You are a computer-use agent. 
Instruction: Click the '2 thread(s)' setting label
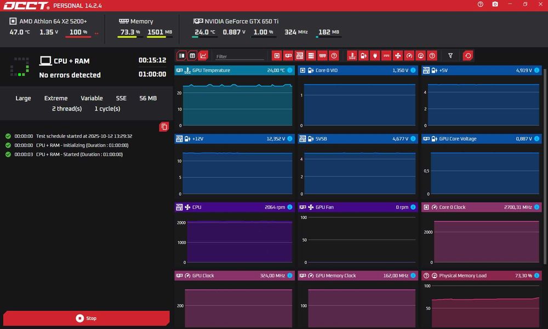point(67,108)
